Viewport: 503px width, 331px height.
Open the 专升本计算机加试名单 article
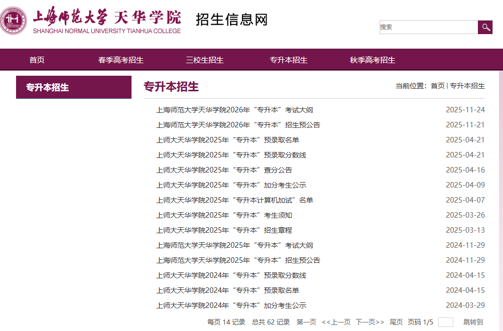(x=234, y=200)
